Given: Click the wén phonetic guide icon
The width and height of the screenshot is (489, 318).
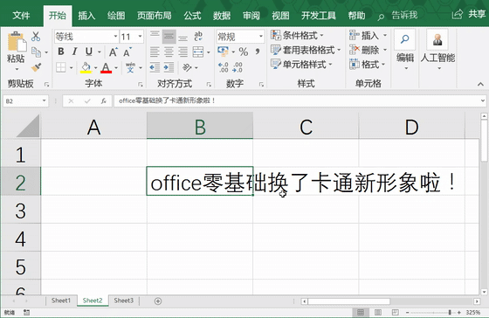Looking at the screenshot, I should [x=130, y=67].
